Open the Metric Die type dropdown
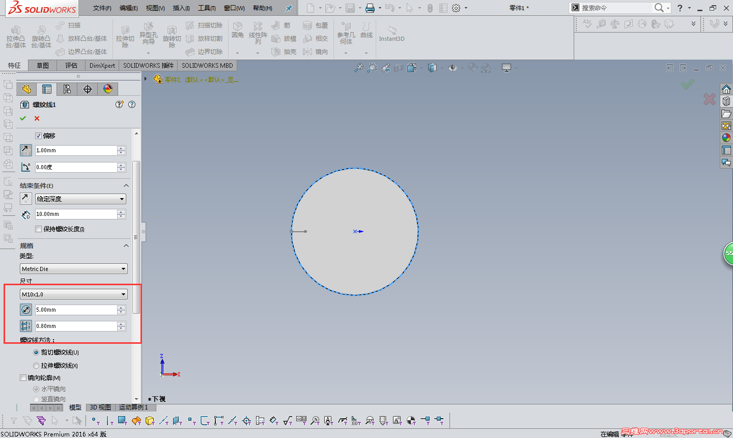The image size is (733, 438). point(74,269)
